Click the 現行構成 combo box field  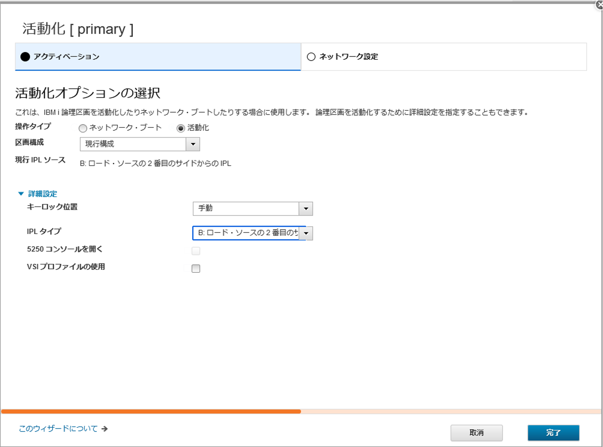[x=133, y=144]
